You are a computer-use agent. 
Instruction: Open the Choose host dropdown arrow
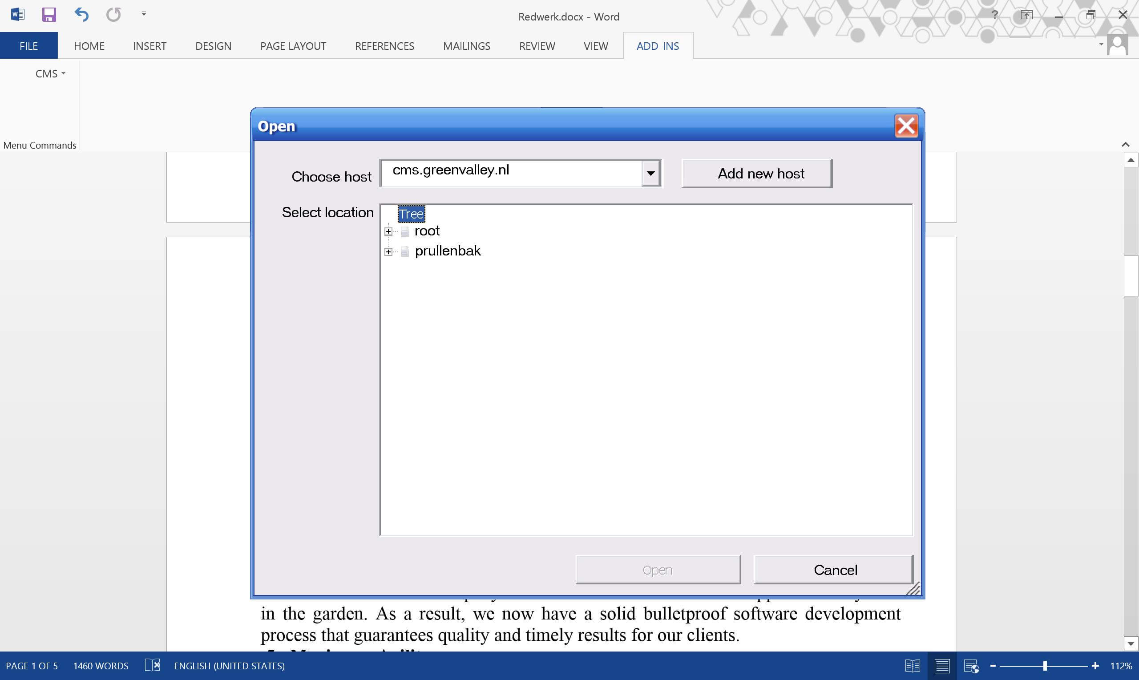(x=650, y=173)
